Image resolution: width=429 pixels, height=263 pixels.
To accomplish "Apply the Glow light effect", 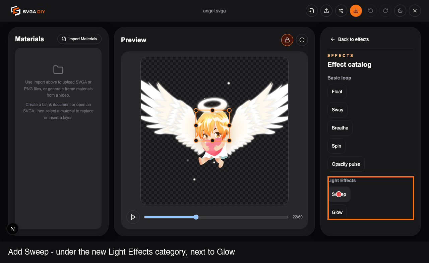I will click(x=337, y=212).
